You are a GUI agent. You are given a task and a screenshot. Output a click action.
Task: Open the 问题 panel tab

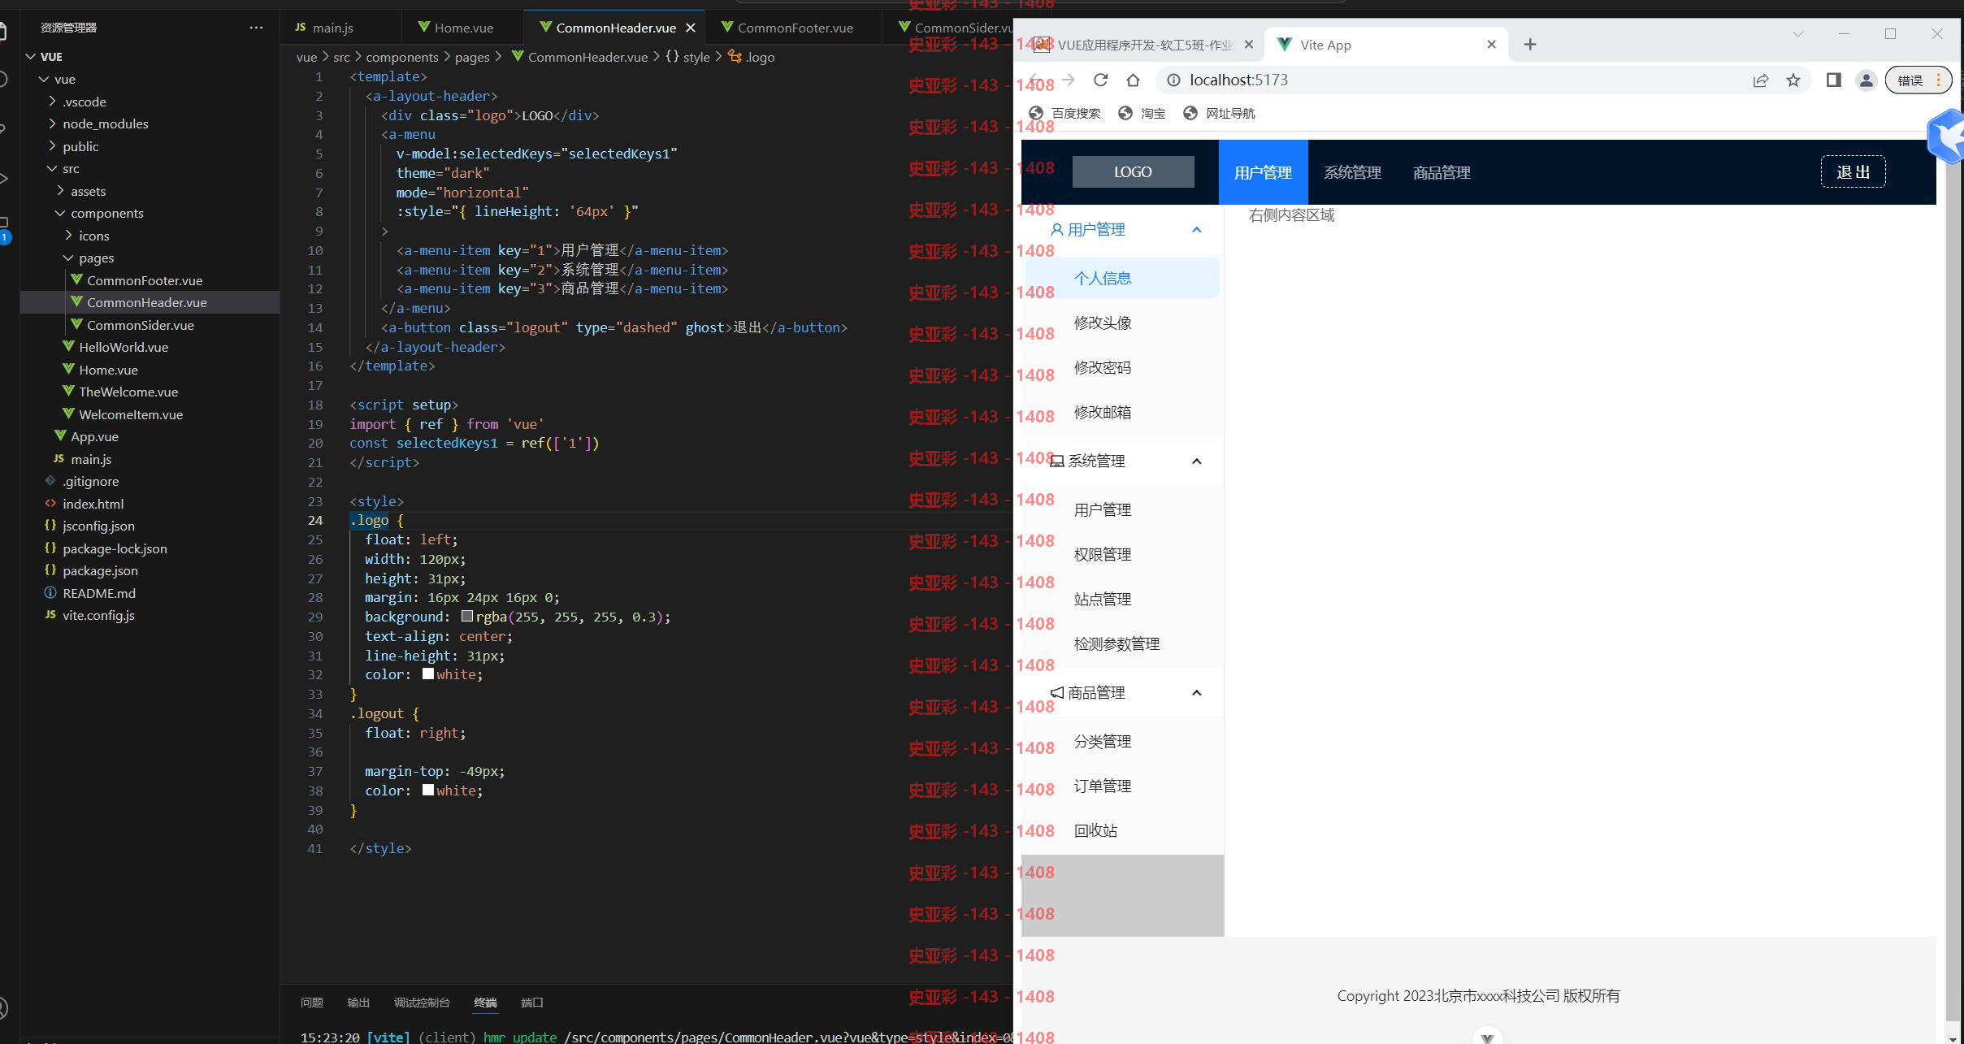tap(312, 1002)
